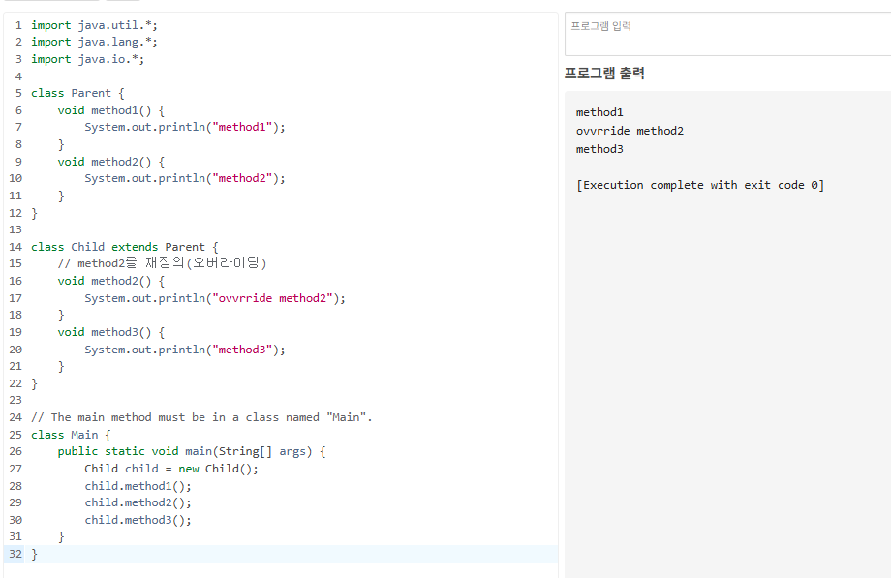Click 'void method2() {' on line 9
This screenshot has width=891, height=578.
click(x=111, y=162)
